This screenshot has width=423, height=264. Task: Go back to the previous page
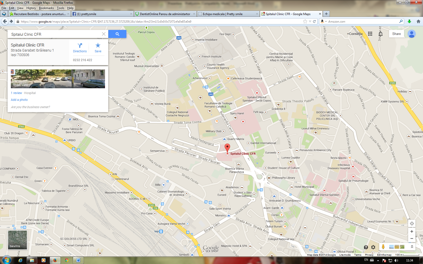click(x=5, y=21)
